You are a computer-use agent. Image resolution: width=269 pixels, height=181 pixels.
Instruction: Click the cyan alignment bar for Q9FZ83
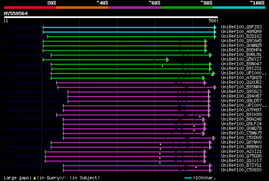[x=129, y=27]
